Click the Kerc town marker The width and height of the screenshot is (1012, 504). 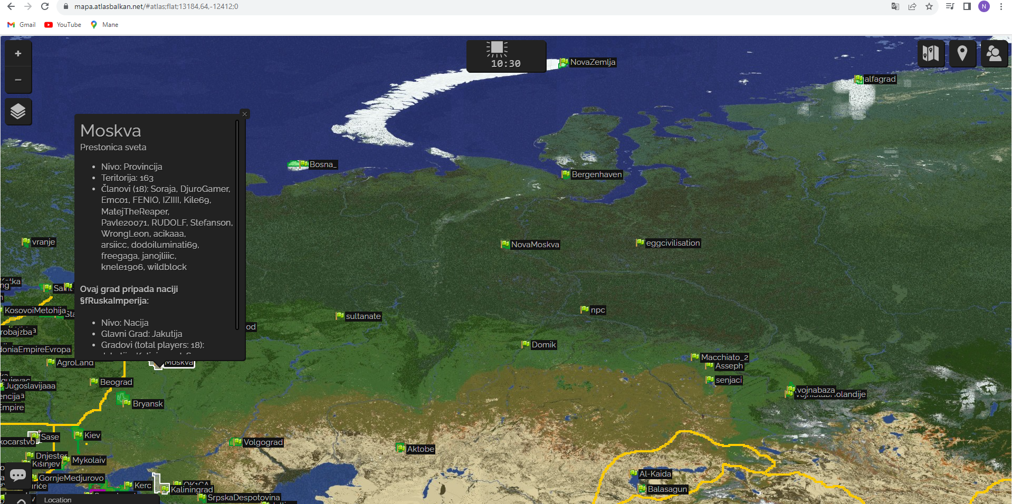pyautogui.click(x=128, y=486)
